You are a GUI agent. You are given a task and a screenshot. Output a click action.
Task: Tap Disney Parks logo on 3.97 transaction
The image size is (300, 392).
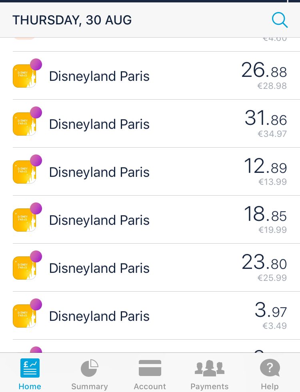point(24,316)
